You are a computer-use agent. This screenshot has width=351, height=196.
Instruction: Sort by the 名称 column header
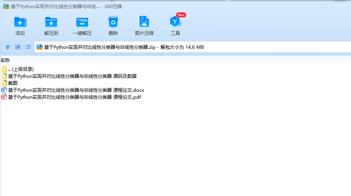coord(5,60)
